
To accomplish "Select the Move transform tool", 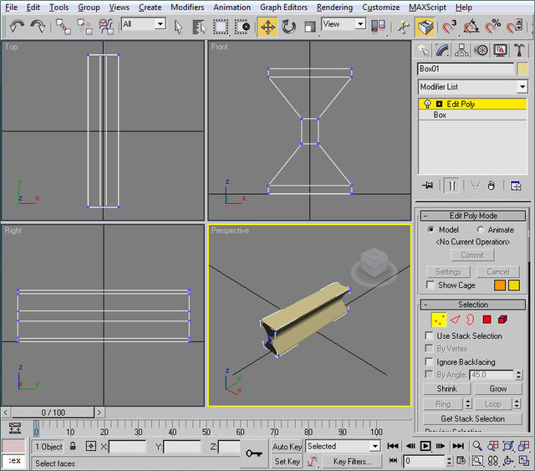I will tap(267, 26).
